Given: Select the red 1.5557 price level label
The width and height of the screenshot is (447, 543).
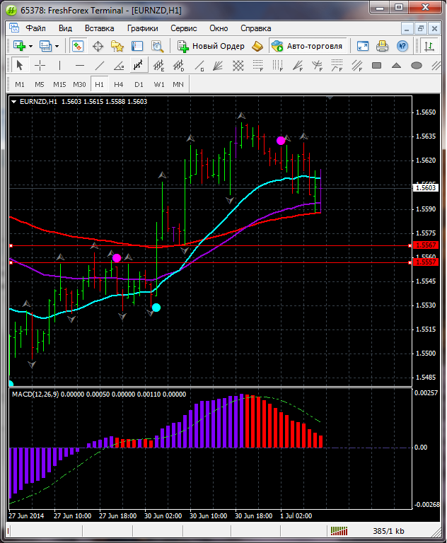Looking at the screenshot, I should (426, 262).
